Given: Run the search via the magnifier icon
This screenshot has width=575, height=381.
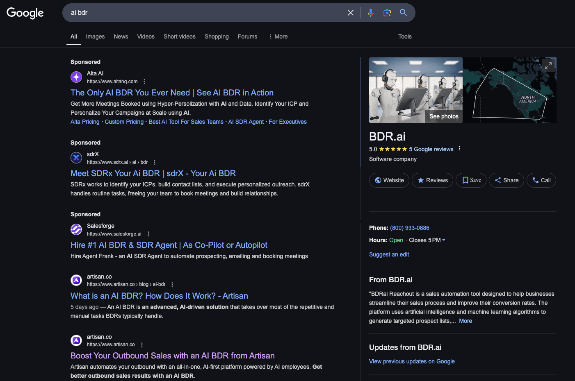Looking at the screenshot, I should [x=403, y=13].
